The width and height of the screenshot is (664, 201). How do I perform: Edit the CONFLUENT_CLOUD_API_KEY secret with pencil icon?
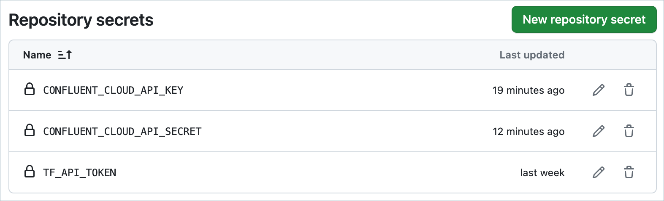pos(598,90)
